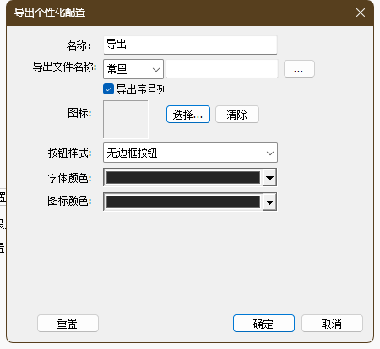This screenshot has width=380, height=349.
Task: Focus the empty export file name field
Action: point(222,69)
